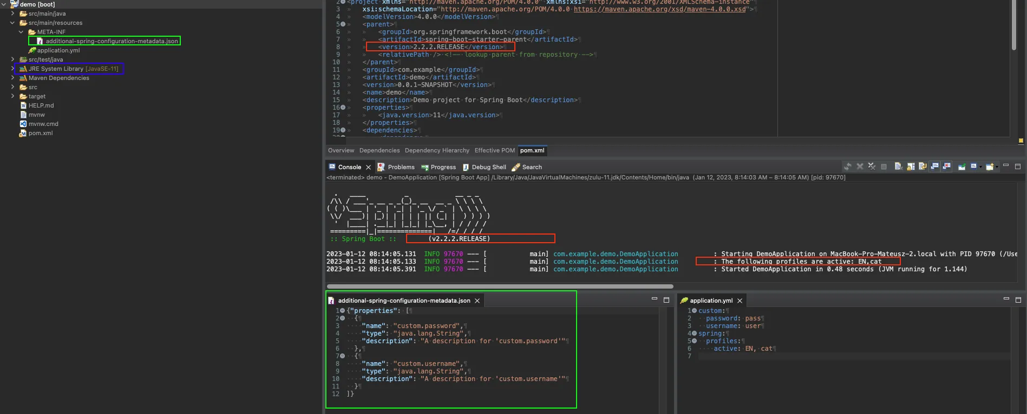Expand the src folder node

pyautogui.click(x=12, y=87)
